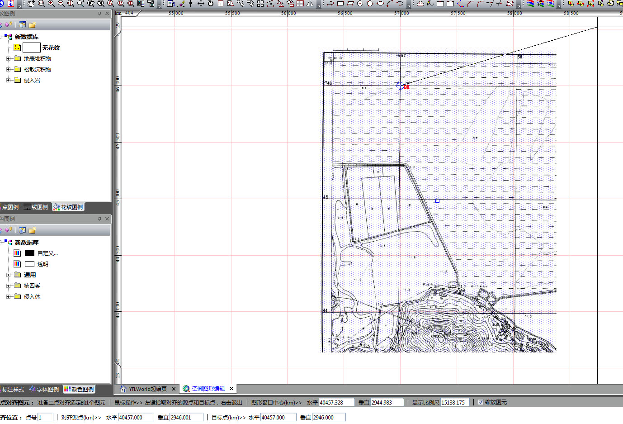
Task: Open toolbar overflow arrow after info icon
Action: coord(19,5)
